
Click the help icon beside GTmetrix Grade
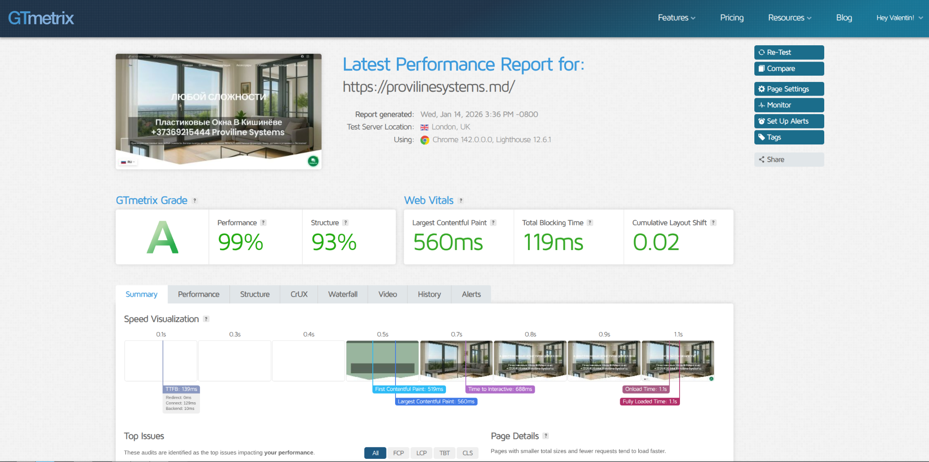(195, 201)
